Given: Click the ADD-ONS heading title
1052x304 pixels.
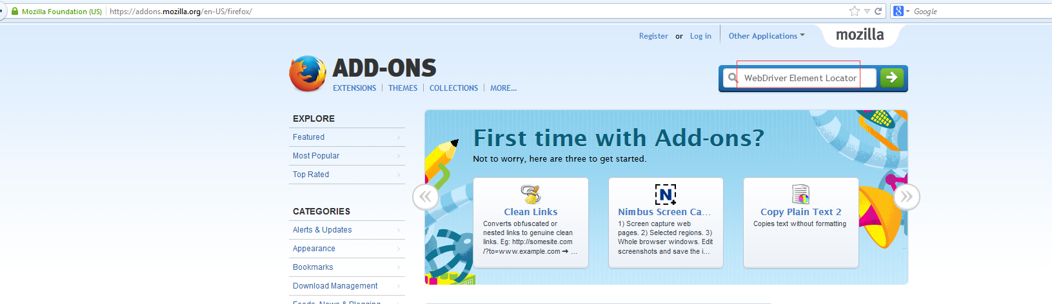Looking at the screenshot, I should tap(384, 68).
